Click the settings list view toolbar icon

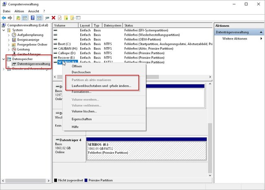78,18
